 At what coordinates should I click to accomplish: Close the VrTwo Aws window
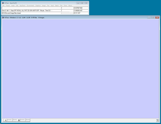[x=86, y=3]
